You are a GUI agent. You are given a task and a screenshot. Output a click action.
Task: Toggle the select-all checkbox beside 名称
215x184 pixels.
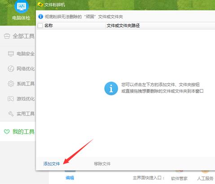(40, 26)
